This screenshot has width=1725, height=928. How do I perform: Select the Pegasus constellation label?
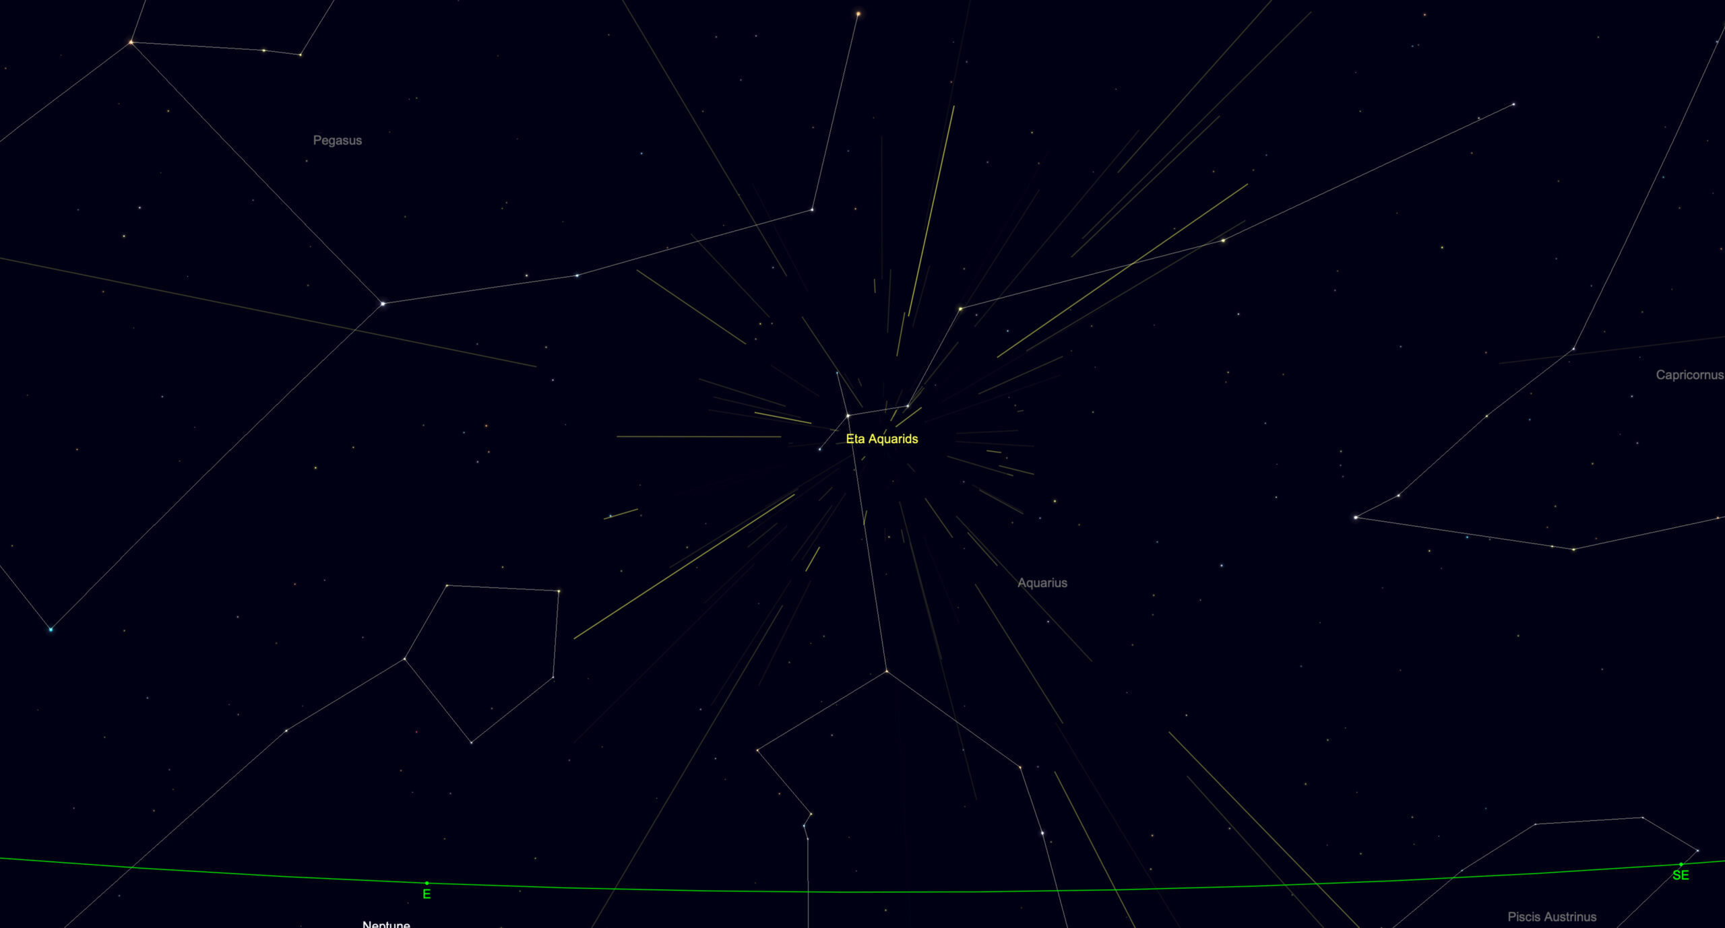pyautogui.click(x=337, y=141)
